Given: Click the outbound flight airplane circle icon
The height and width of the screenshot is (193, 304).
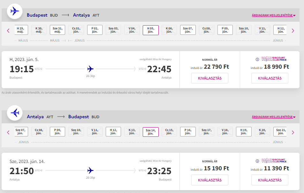Looking at the screenshot, I should (x=15, y=11).
